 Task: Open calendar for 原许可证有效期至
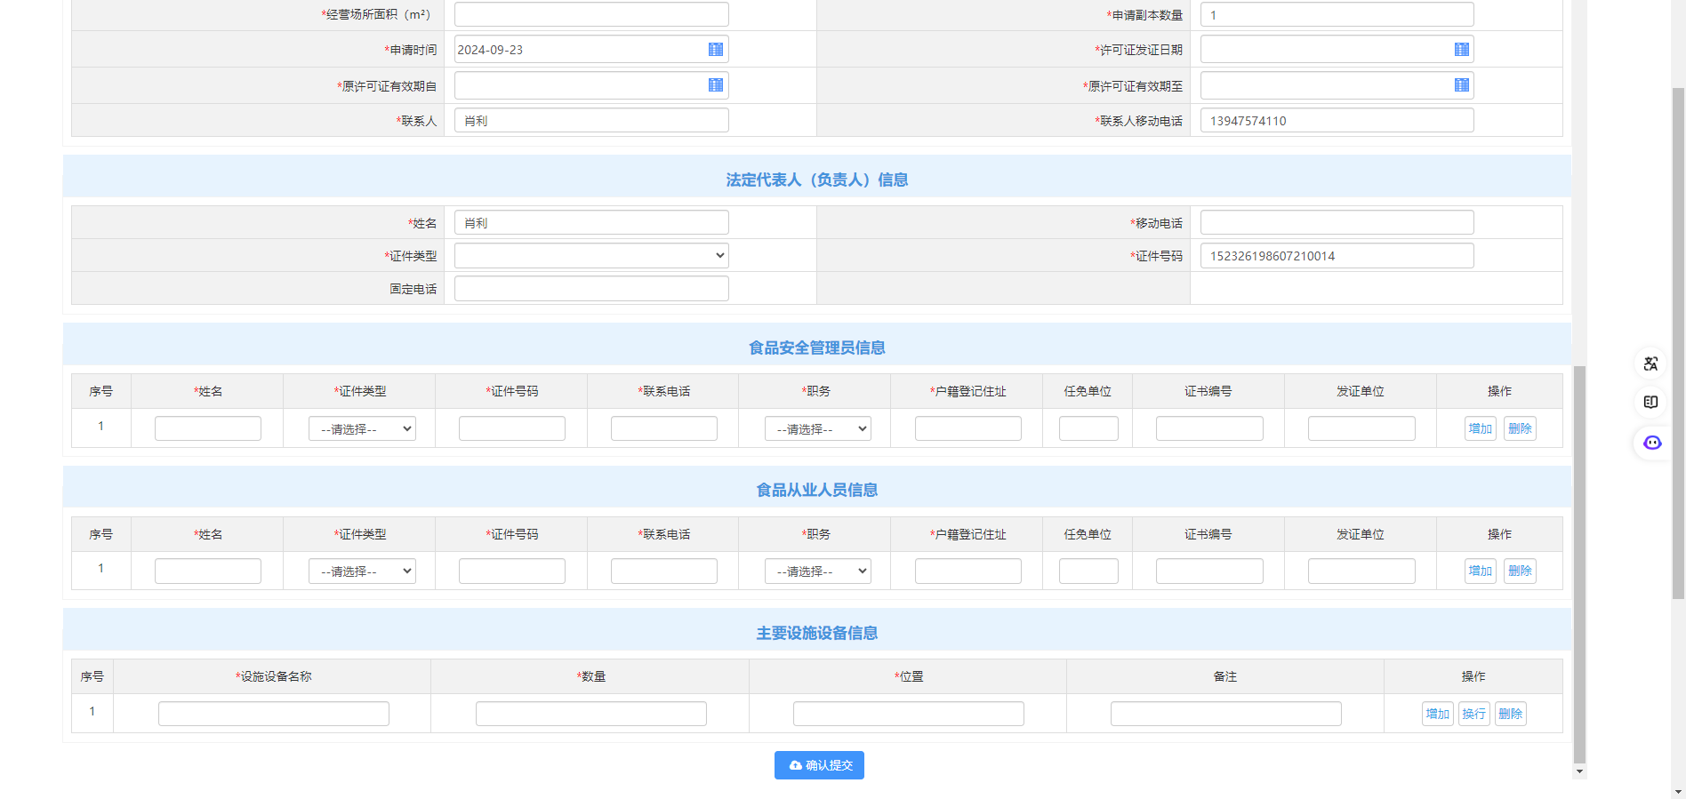pos(1461,85)
